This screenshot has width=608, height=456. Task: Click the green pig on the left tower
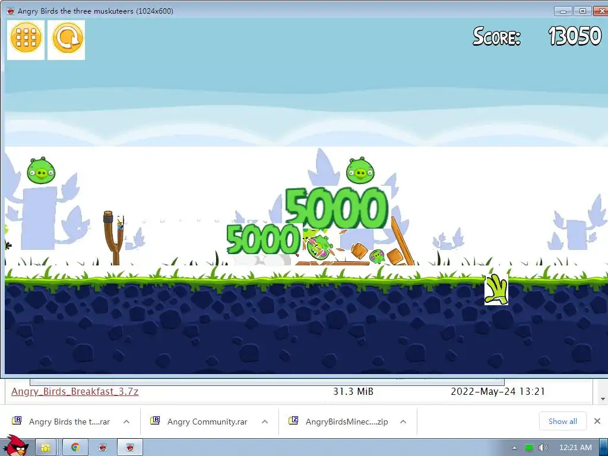[x=41, y=170]
